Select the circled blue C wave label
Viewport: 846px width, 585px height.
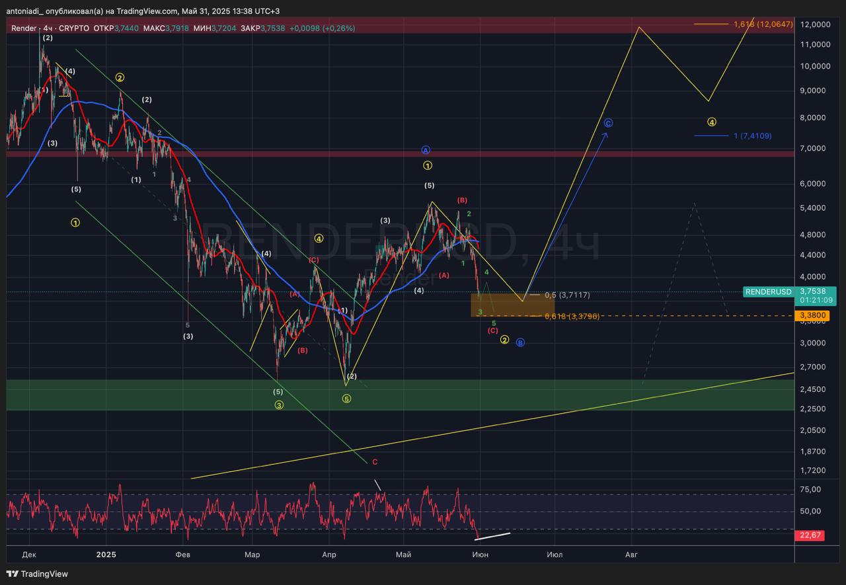click(608, 123)
